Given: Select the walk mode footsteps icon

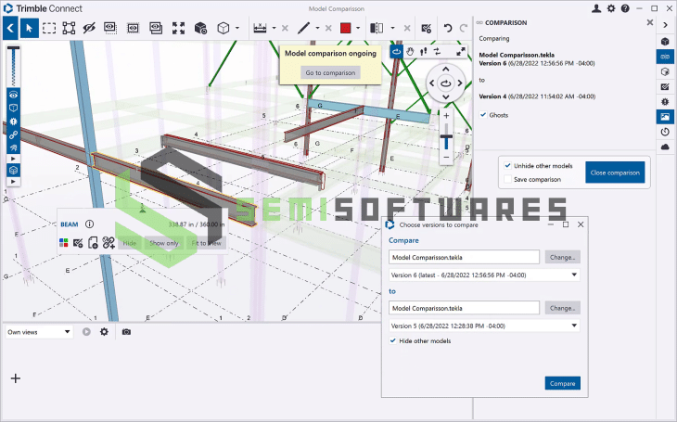Looking at the screenshot, I should click(x=424, y=52).
